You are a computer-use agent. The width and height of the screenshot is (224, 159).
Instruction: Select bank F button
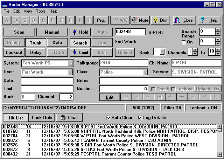click(x=52, y=20)
